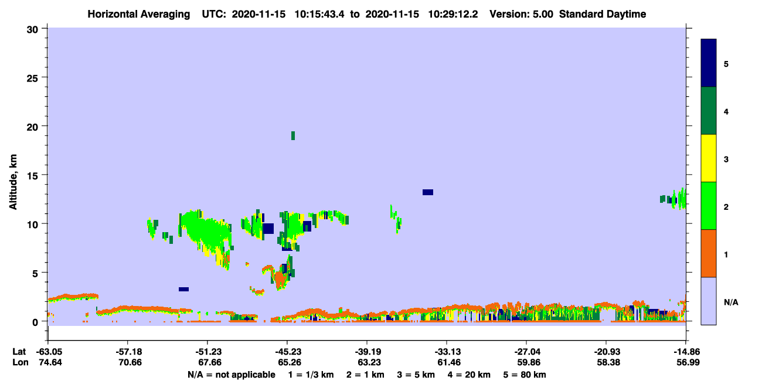Screen dimensions: 762x391
Task: Click legend text "4 = 20 km"
Action: [470, 374]
